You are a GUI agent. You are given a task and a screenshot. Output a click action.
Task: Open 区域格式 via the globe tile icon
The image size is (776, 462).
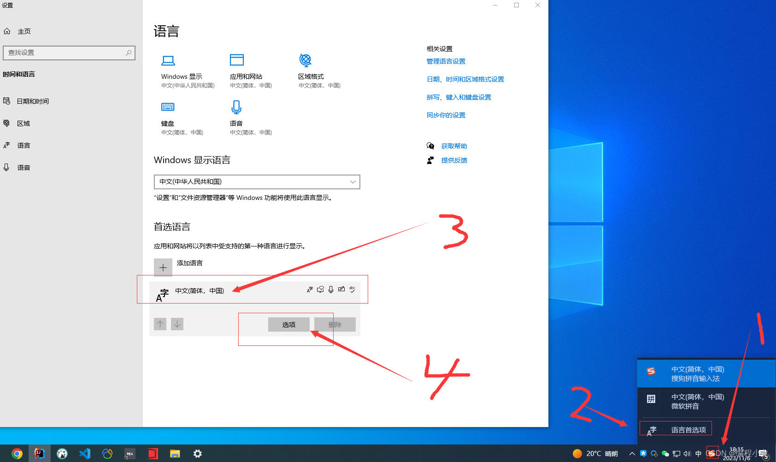tap(305, 60)
